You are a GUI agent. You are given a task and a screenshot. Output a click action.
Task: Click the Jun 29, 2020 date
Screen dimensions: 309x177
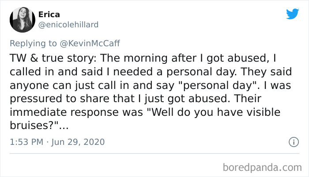point(78,142)
